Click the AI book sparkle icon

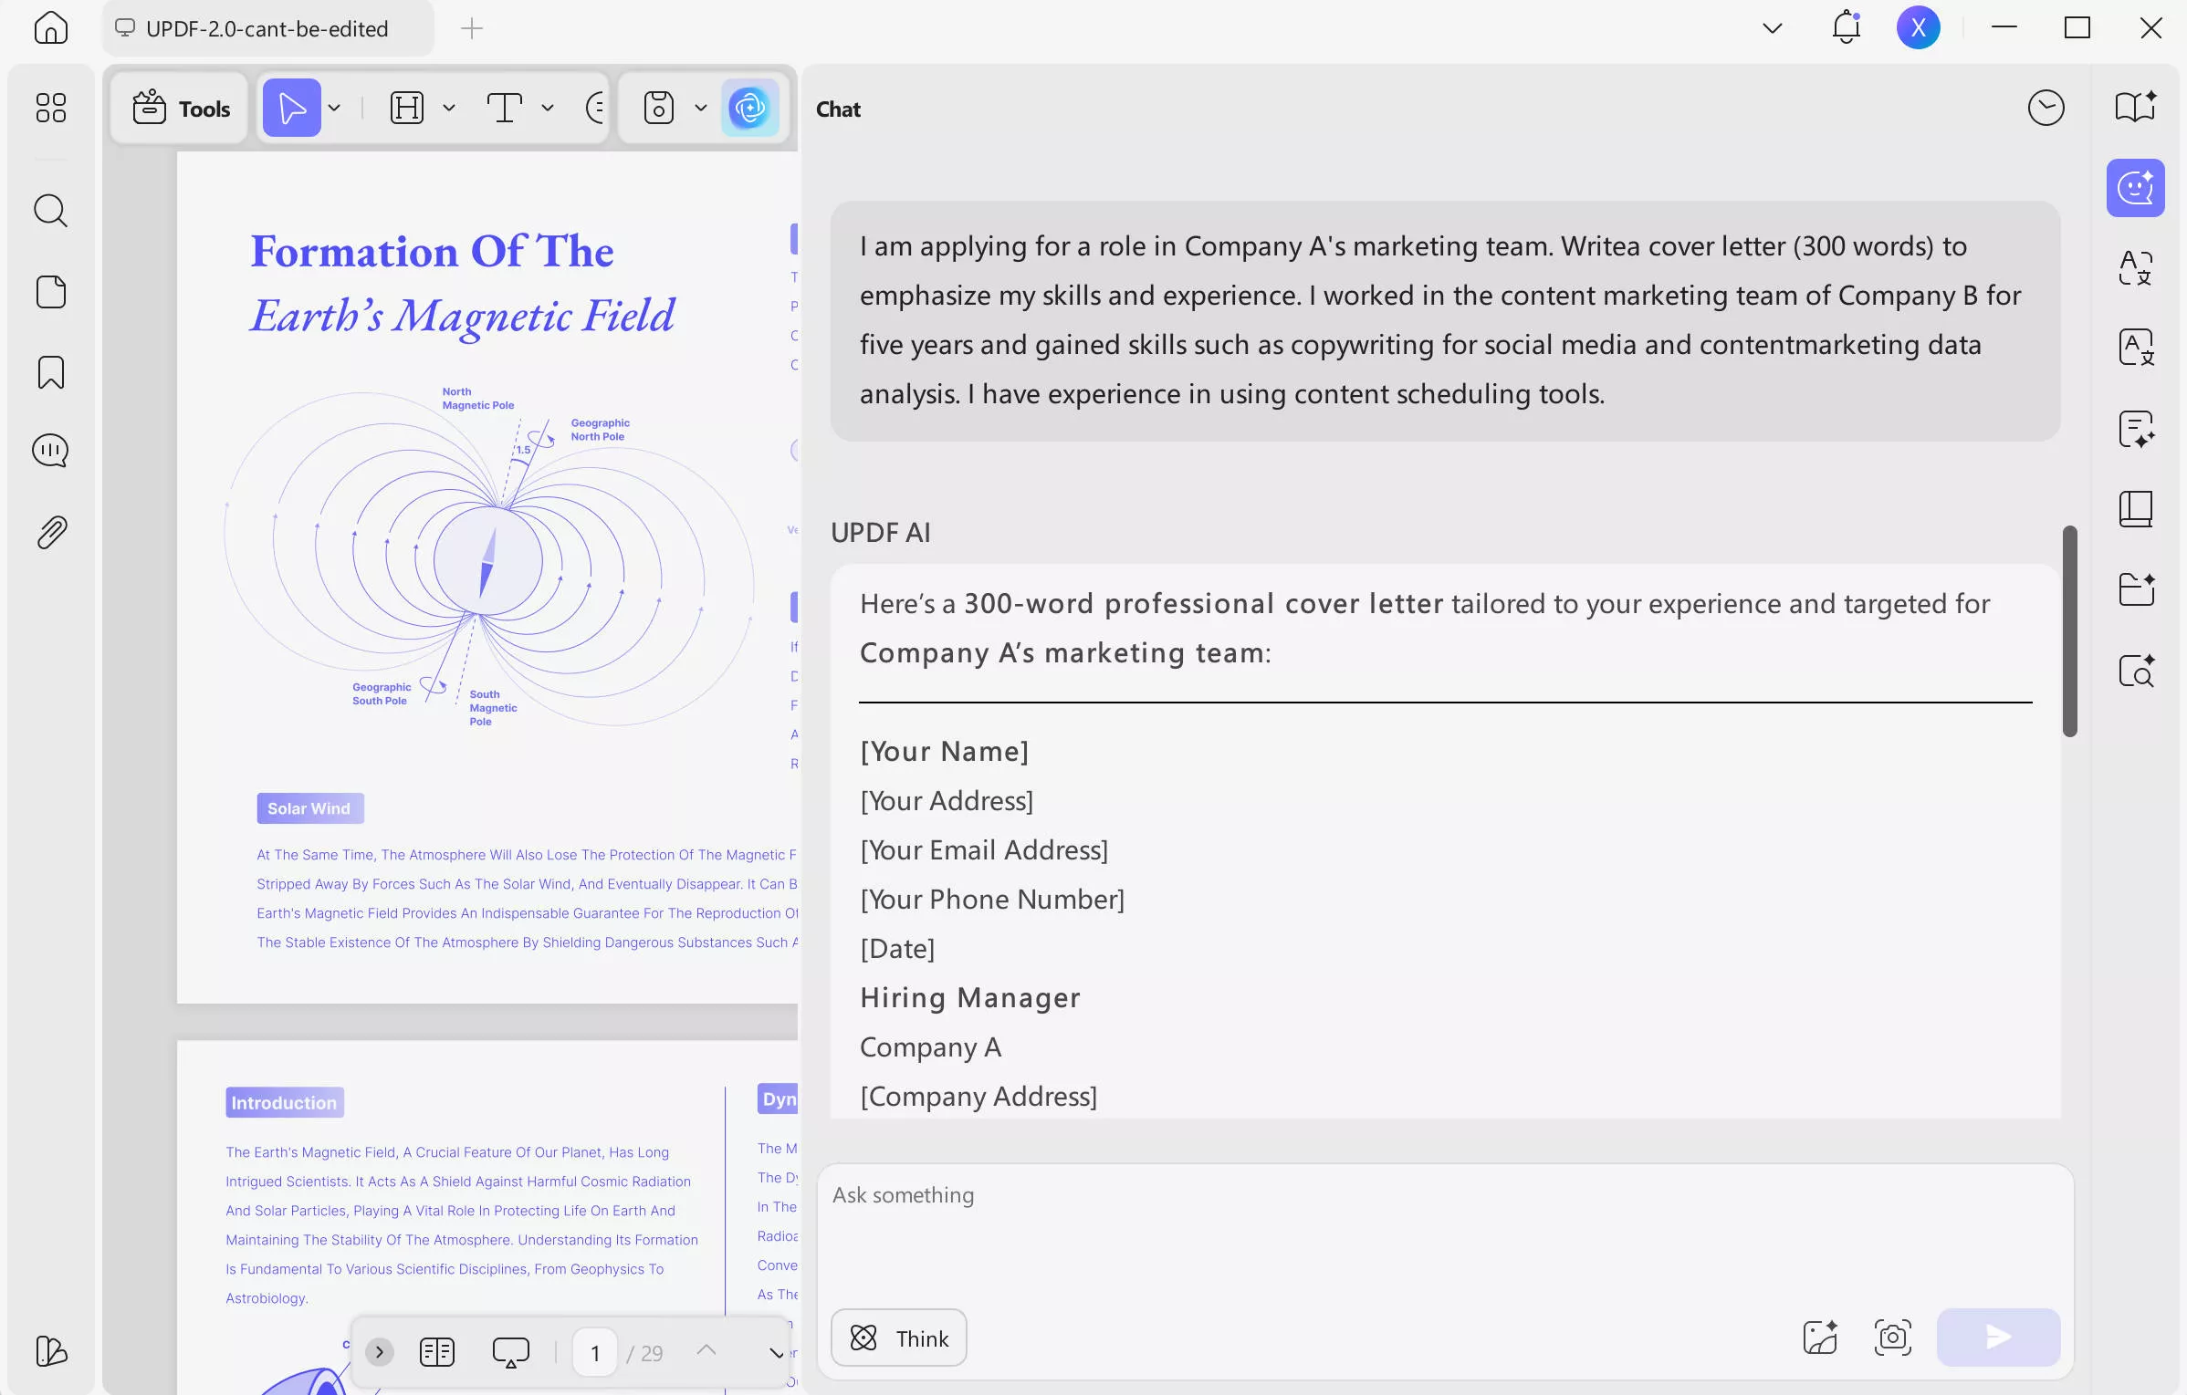click(x=2136, y=107)
